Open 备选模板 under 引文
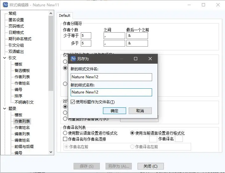Screen dimensions: 225x173 pyautogui.click(x=22, y=70)
